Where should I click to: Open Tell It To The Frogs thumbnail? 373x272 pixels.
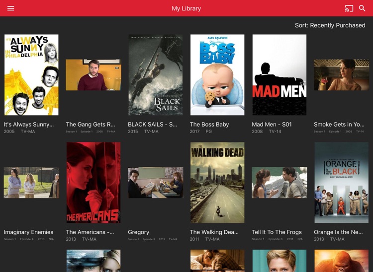coord(280,183)
